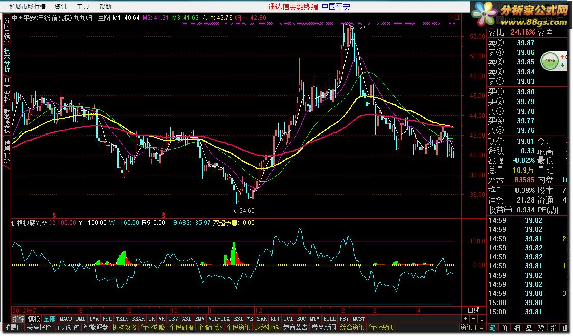Open the 工具 menu

click(x=83, y=6)
